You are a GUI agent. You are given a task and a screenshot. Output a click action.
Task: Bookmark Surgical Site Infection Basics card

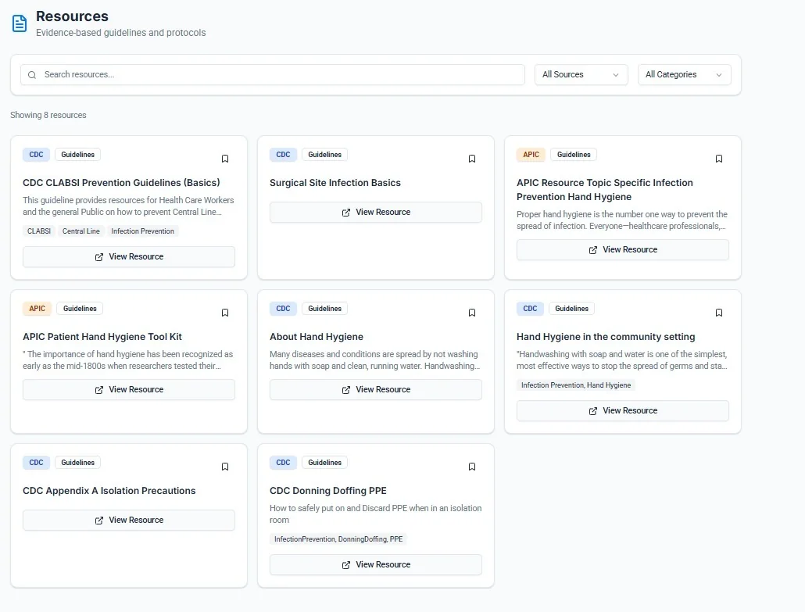pos(472,159)
